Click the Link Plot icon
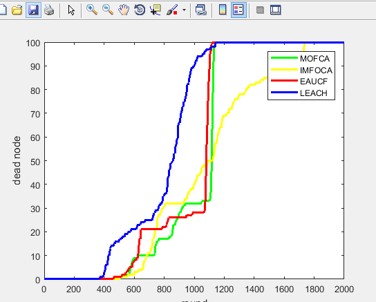 200,10
